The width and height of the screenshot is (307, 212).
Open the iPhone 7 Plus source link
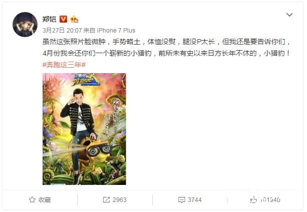click(116, 31)
